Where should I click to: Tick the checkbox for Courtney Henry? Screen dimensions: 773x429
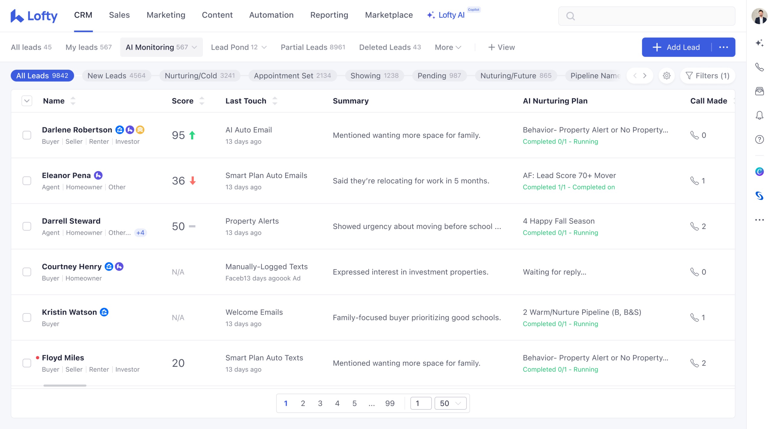tap(27, 272)
